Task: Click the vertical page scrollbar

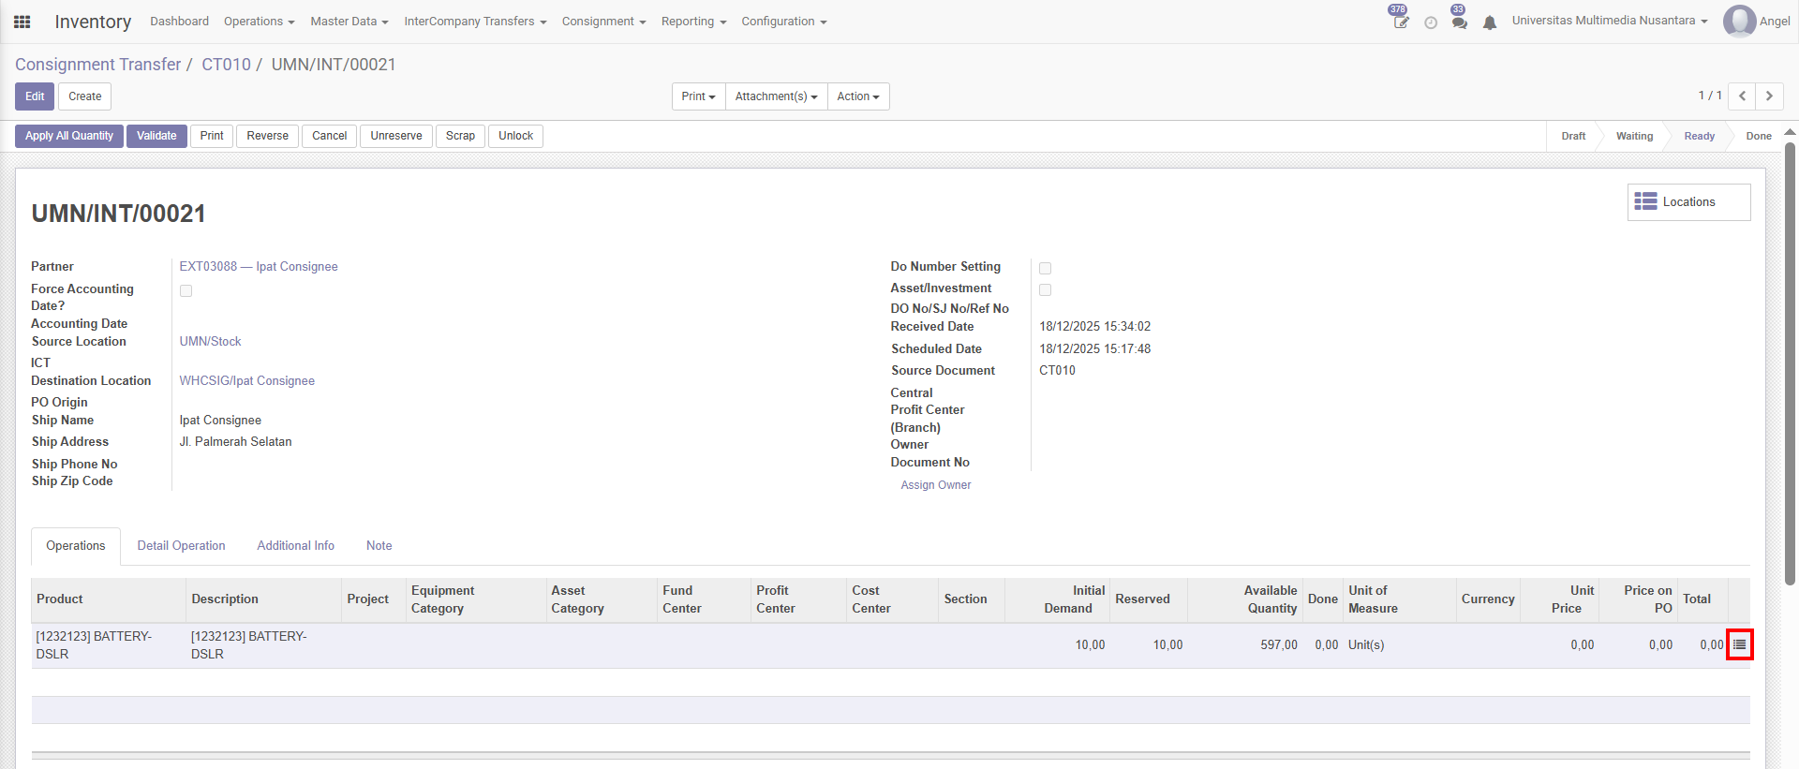Action: tap(1790, 365)
